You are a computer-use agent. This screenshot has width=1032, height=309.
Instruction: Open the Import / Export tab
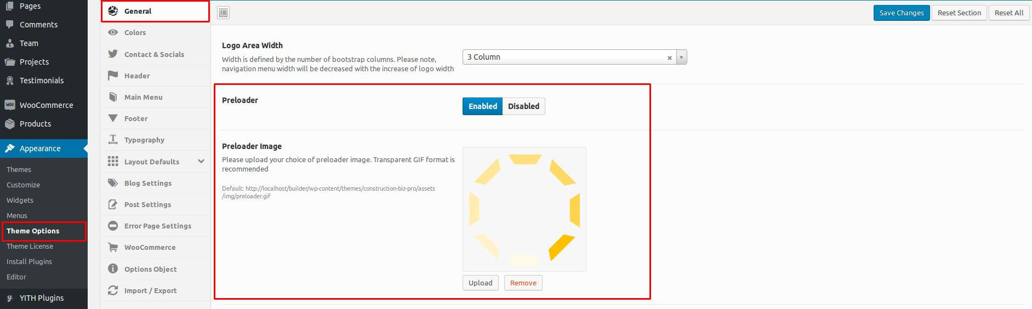[155, 290]
